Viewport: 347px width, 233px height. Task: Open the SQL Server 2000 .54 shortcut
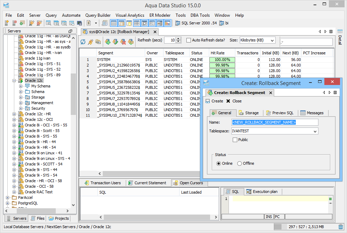pyautogui.click(x=196, y=23)
